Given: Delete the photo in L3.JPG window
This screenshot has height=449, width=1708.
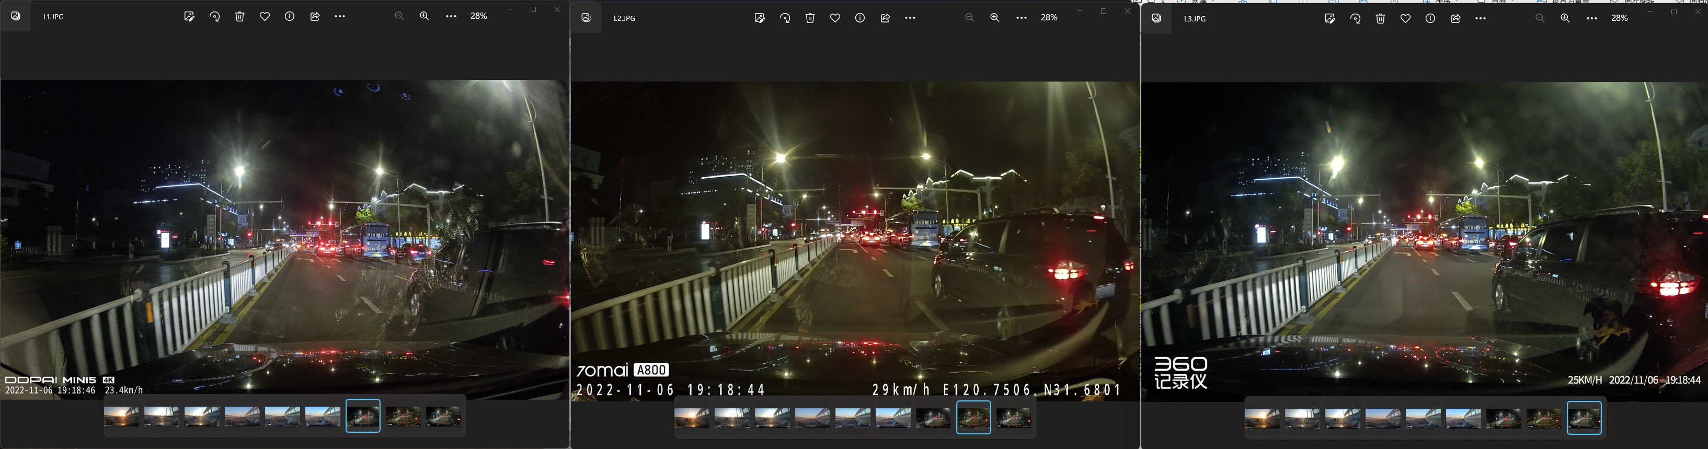Looking at the screenshot, I should pos(1380,19).
